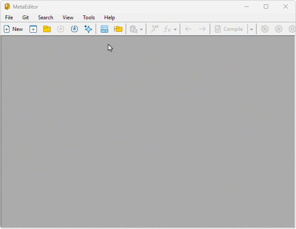Pause debugging icon
296x229 pixels.
[292, 29]
